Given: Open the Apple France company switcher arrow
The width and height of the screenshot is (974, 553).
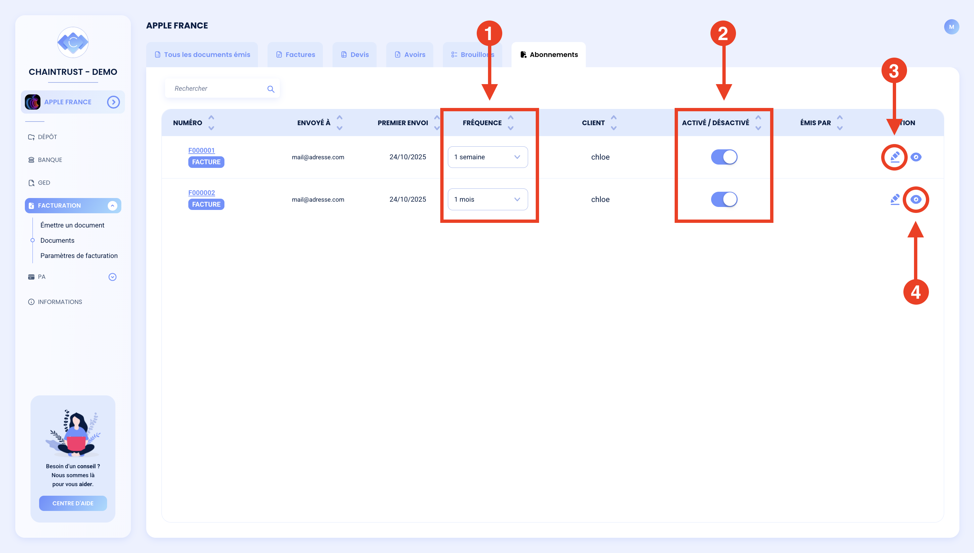Looking at the screenshot, I should click(x=113, y=102).
